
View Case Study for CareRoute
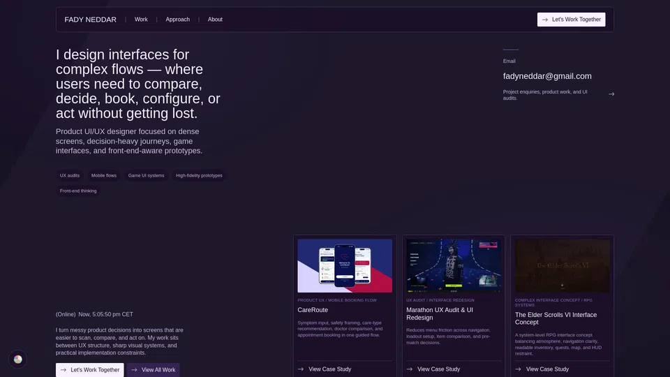(x=330, y=369)
